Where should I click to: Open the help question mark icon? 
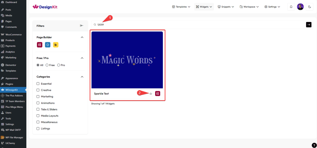tap(314, 145)
